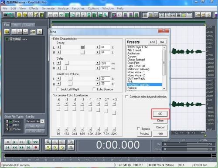Increase left Decay with right arrow
The height and width of the screenshot is (168, 218).
[x=98, y=47]
